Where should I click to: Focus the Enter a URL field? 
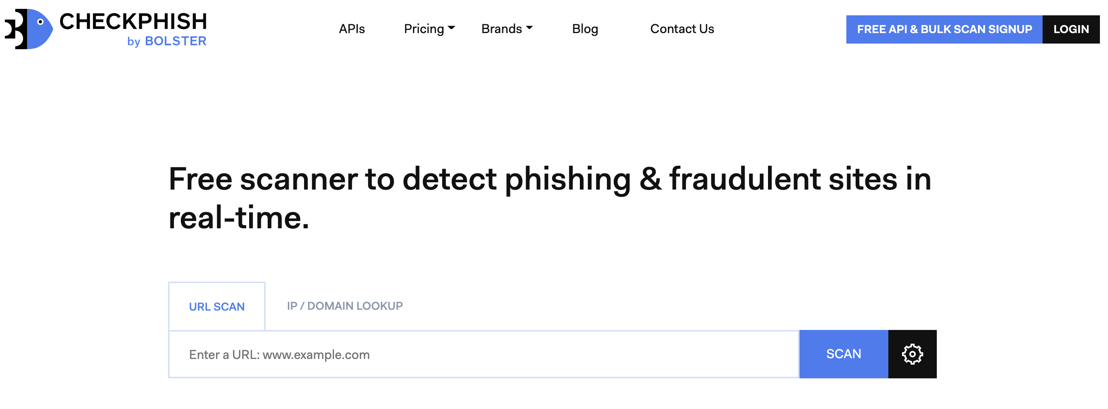483,355
